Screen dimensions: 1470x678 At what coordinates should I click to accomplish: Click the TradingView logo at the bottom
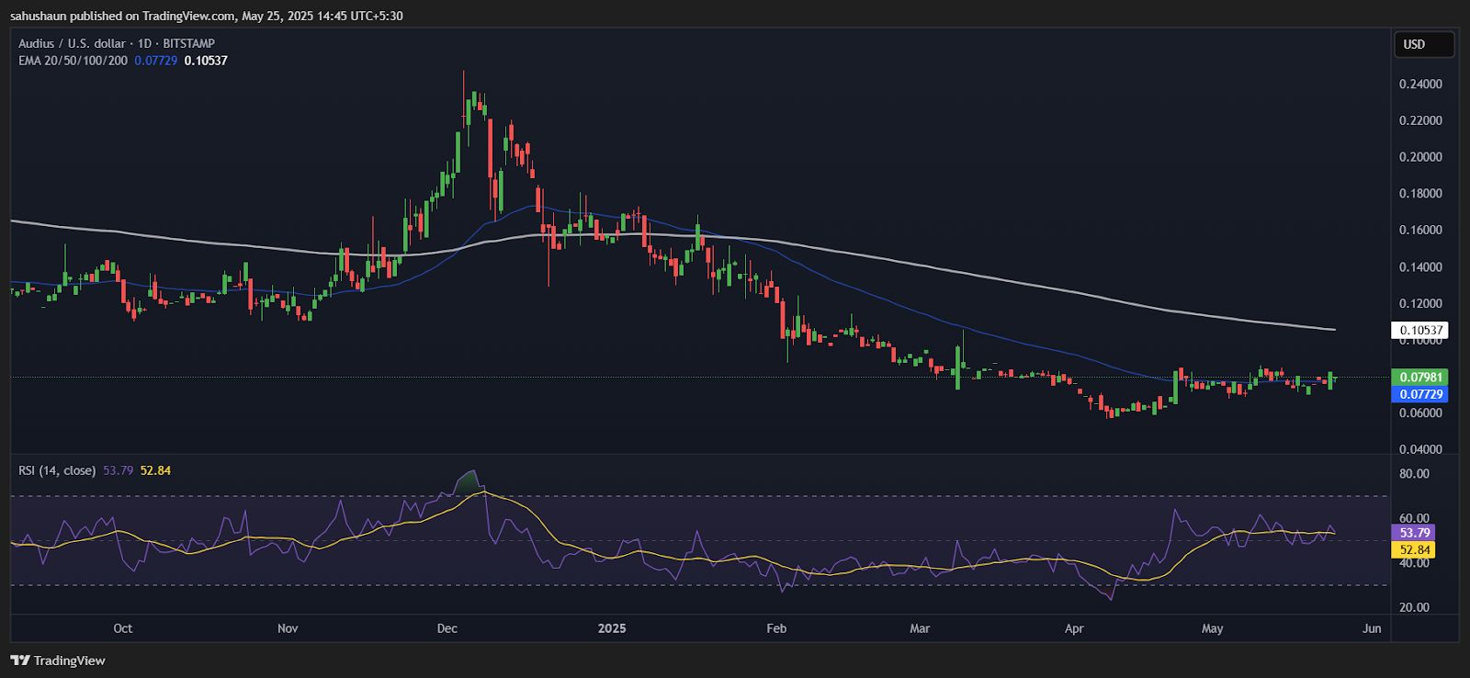point(58,661)
